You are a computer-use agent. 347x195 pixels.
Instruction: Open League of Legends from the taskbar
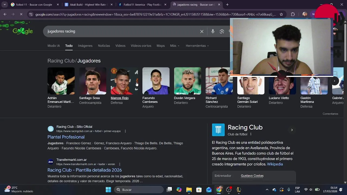coord(239,190)
